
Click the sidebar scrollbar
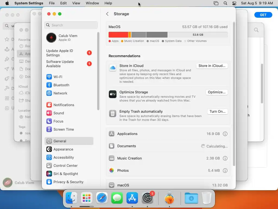98,71
